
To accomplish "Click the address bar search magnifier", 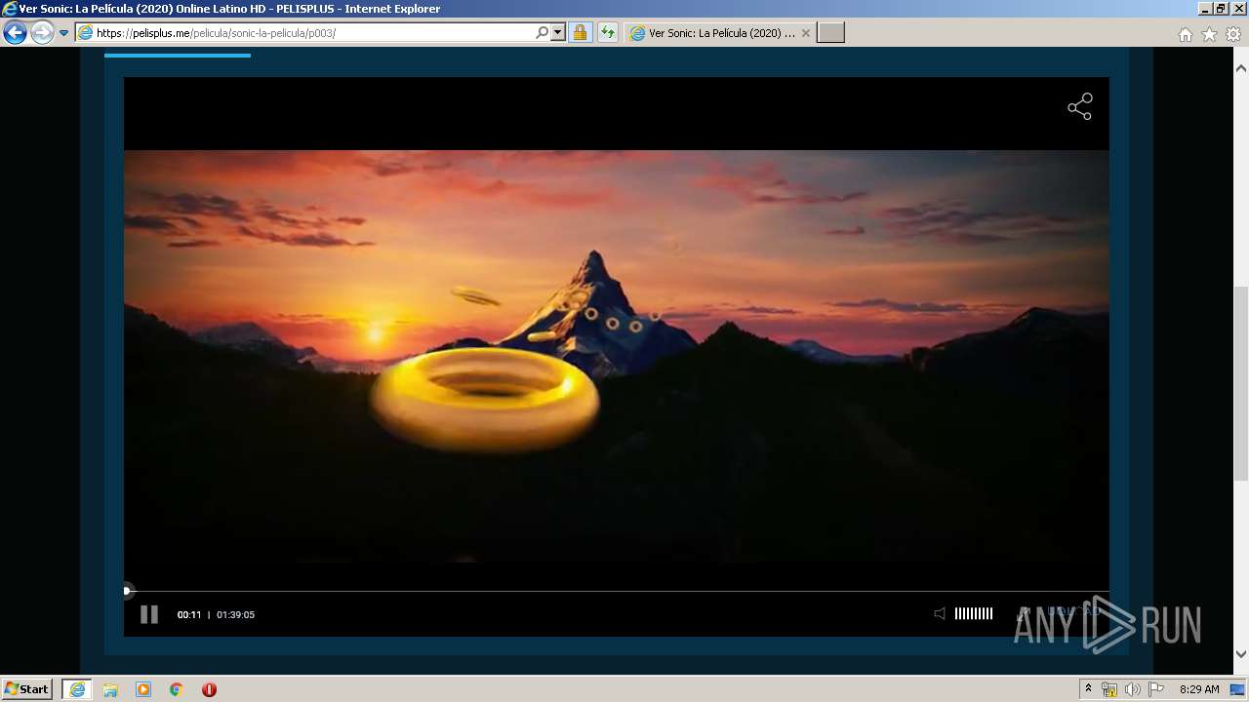I will [x=543, y=33].
